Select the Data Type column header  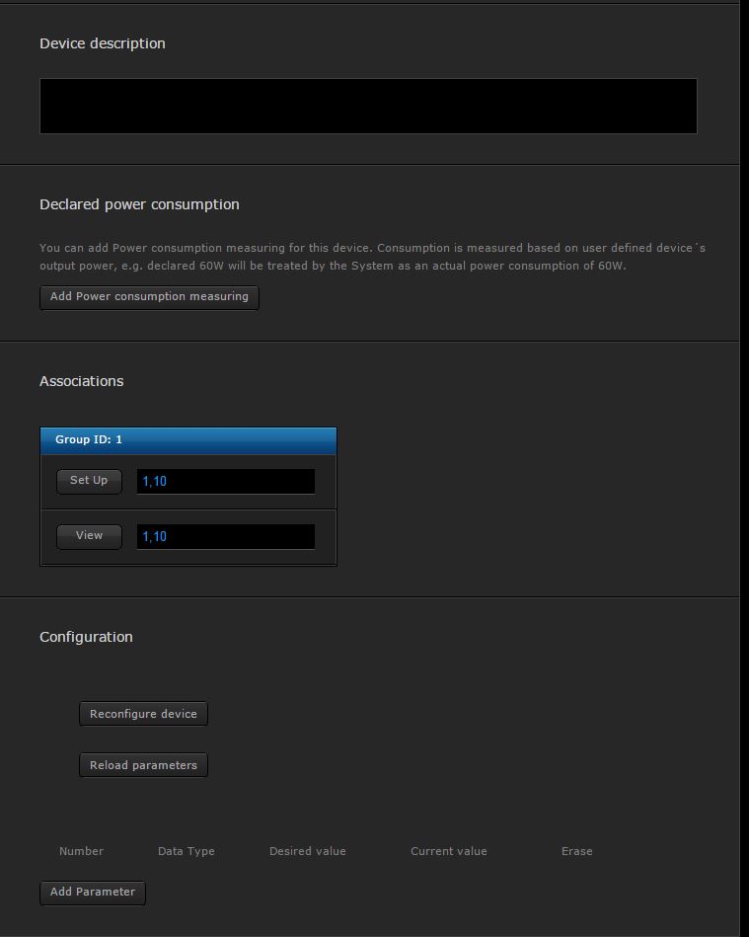pos(186,851)
